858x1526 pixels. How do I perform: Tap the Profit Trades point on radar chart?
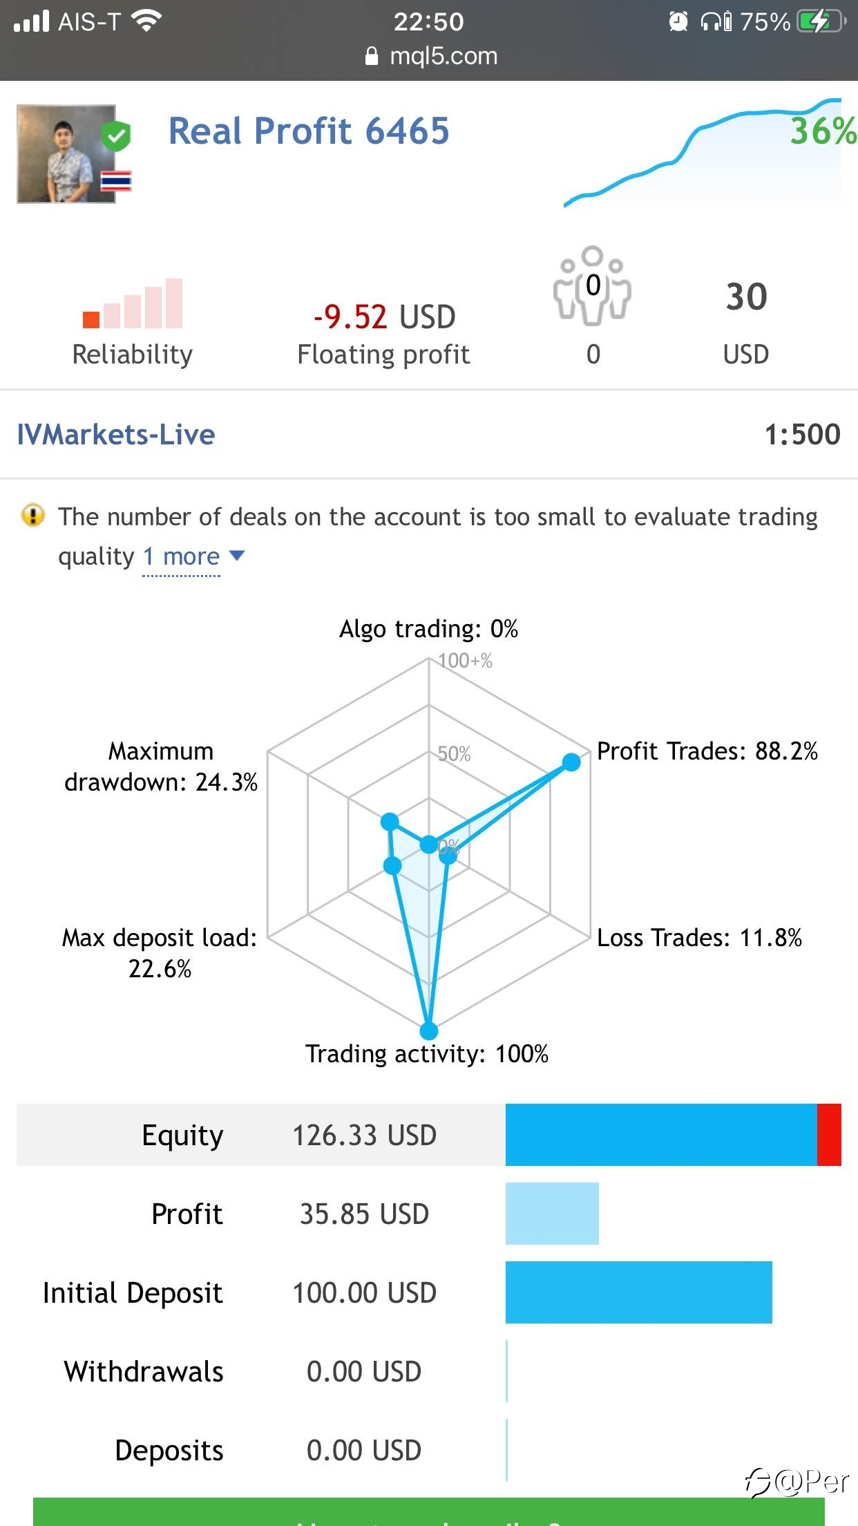click(571, 762)
